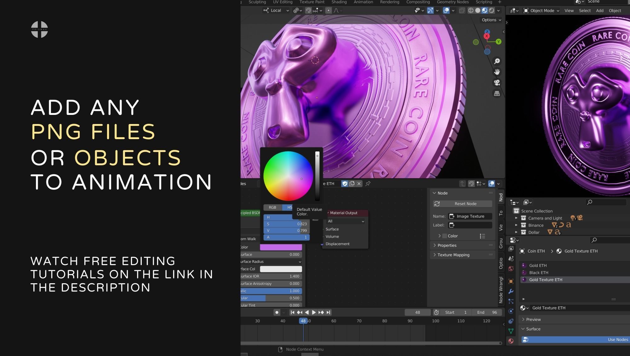Open Add menu in right viewport
This screenshot has width=630, height=356.
600,10
